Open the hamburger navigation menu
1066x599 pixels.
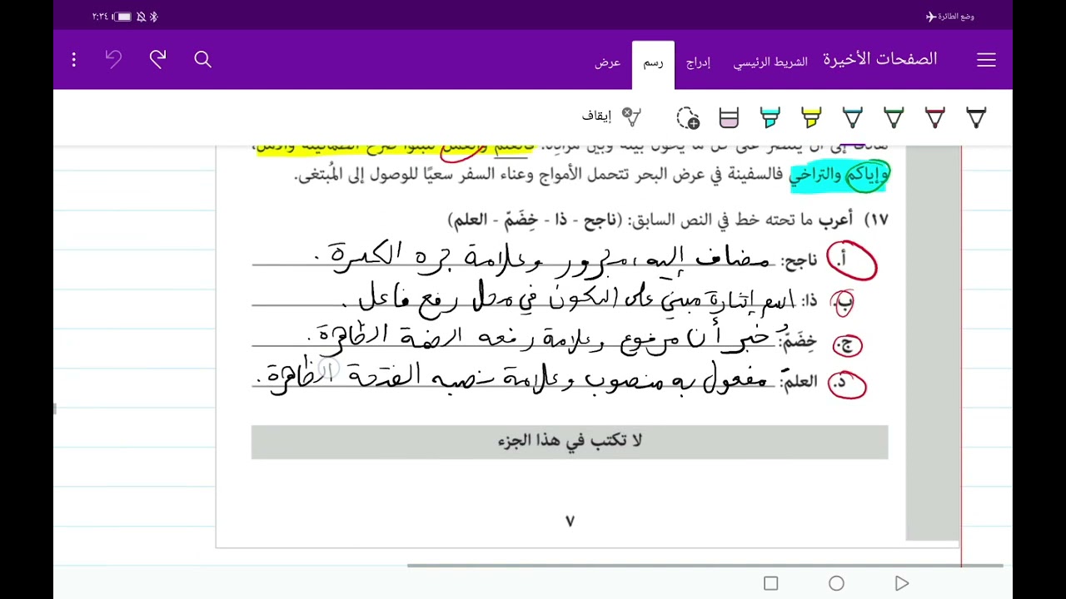click(x=986, y=60)
